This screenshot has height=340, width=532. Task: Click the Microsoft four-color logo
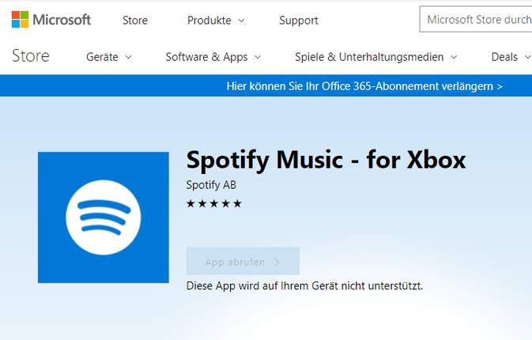[x=20, y=19]
